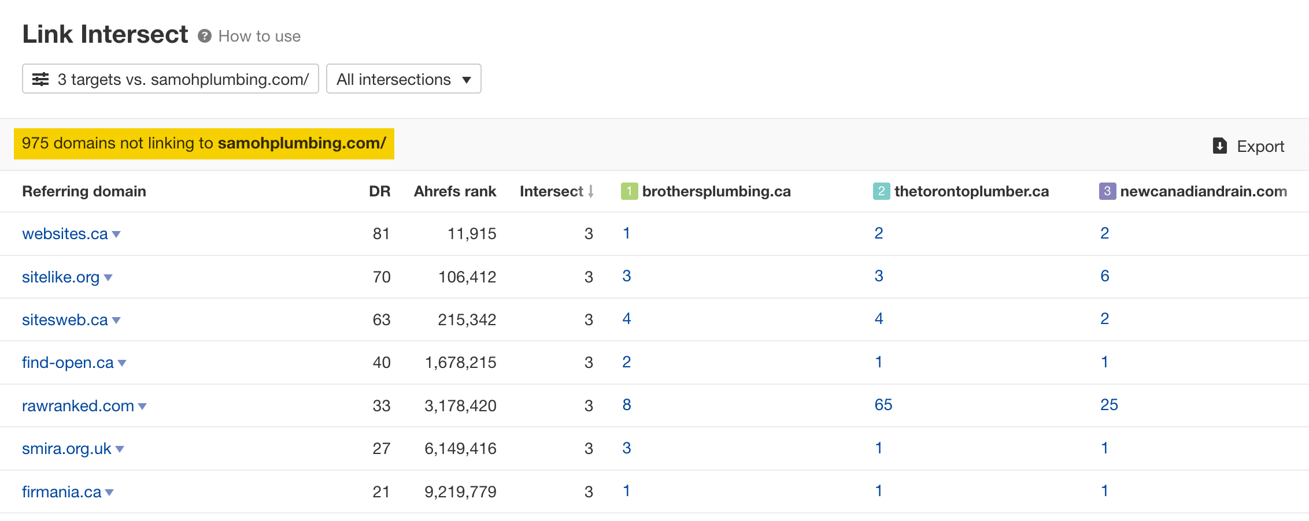Click websites.ca link count for brothersplumbing.ca
The image size is (1309, 521).
(626, 233)
